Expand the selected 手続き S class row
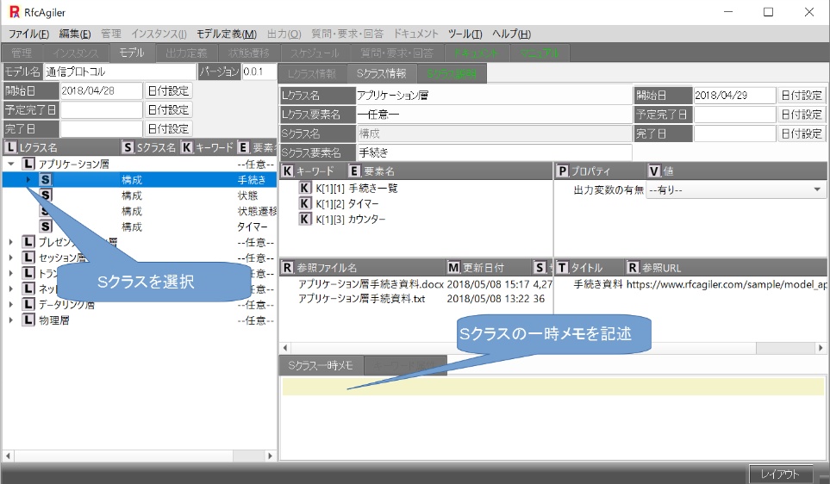830x484 pixels. pyautogui.click(x=28, y=180)
